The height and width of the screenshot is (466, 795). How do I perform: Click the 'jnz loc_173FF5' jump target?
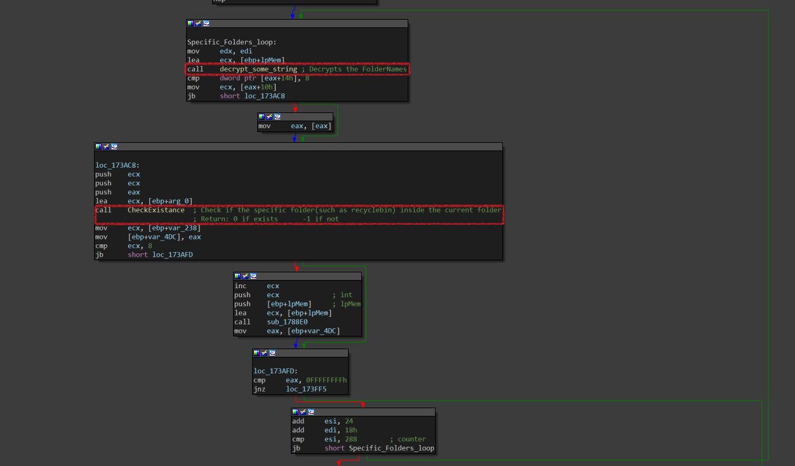[306, 389]
